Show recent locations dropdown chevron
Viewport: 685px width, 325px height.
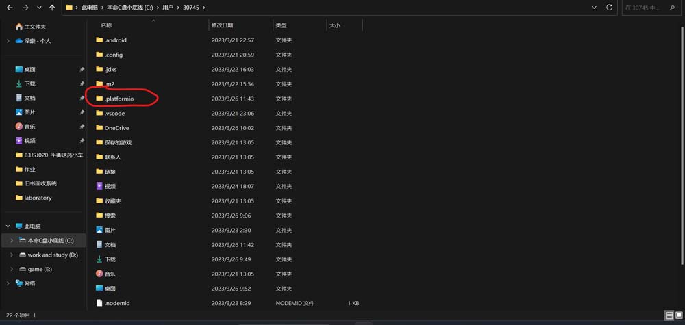click(39, 8)
